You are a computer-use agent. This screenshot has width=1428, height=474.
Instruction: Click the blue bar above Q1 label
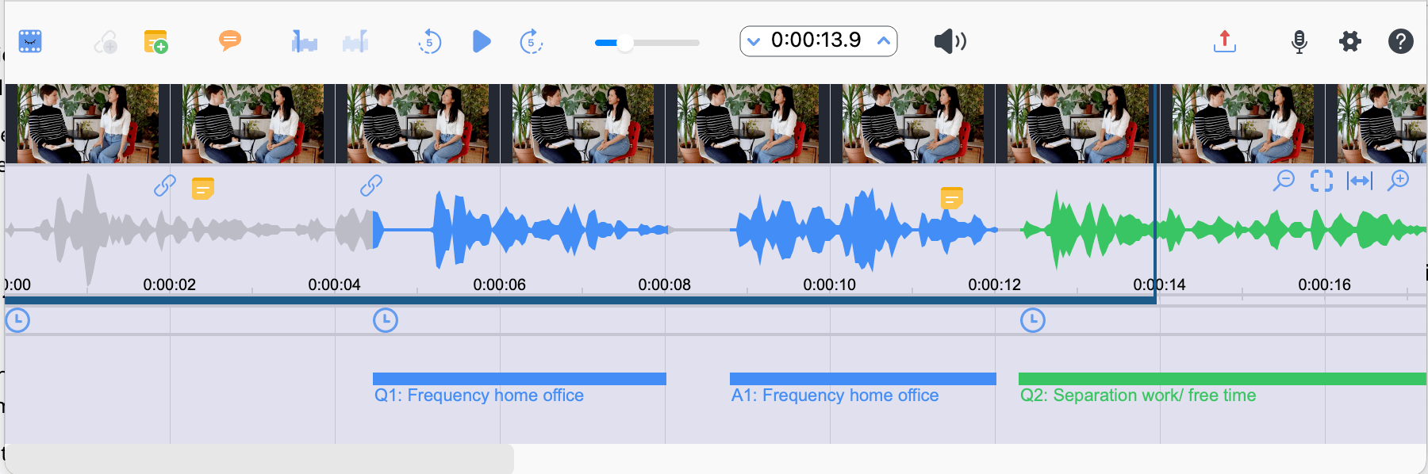pos(520,379)
